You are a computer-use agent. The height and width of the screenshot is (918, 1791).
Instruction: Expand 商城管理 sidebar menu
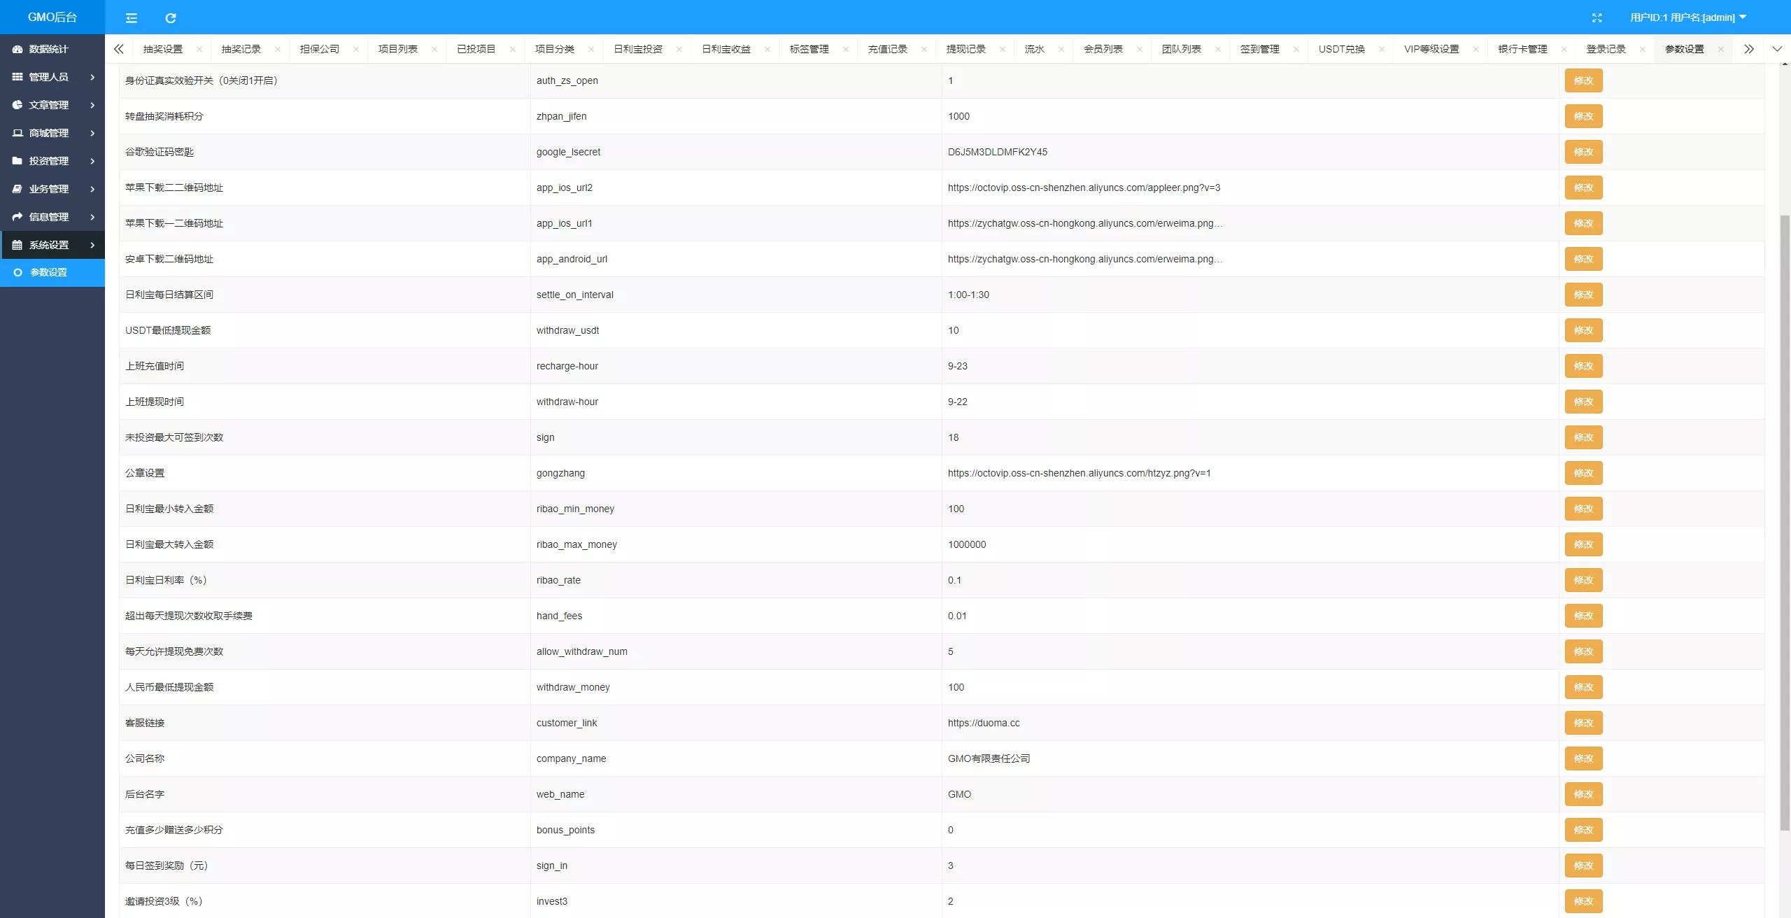pyautogui.click(x=52, y=133)
